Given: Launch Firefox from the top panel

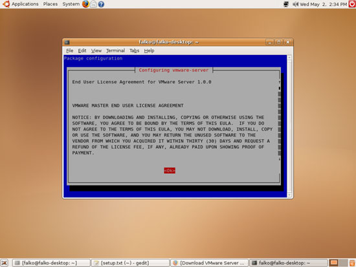Looking at the screenshot, I should pyautogui.click(x=85, y=4).
